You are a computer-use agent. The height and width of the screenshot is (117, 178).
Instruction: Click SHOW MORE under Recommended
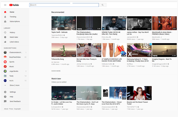(x=56, y=71)
